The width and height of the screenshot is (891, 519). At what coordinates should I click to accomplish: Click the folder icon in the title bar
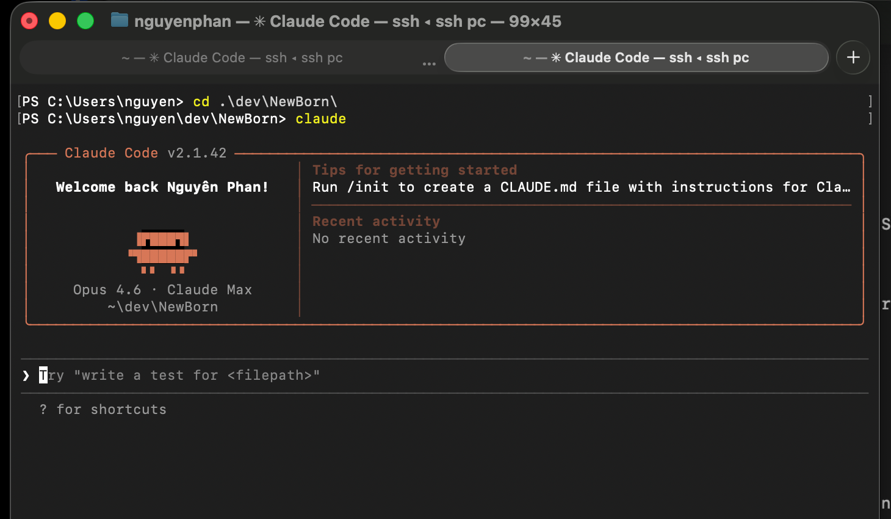click(119, 21)
